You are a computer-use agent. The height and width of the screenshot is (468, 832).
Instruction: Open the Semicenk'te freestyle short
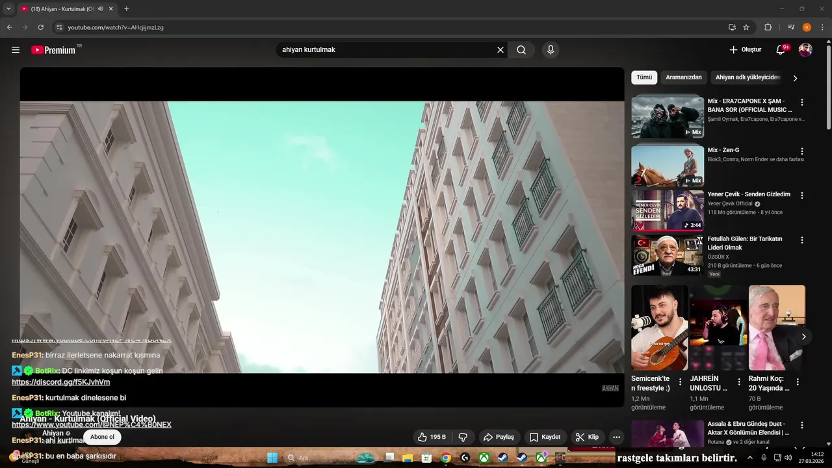(659, 328)
